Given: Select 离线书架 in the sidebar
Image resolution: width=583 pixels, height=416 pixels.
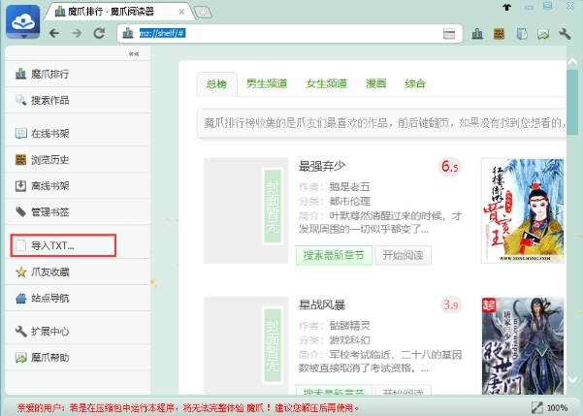Looking at the screenshot, I should pyautogui.click(x=49, y=185).
